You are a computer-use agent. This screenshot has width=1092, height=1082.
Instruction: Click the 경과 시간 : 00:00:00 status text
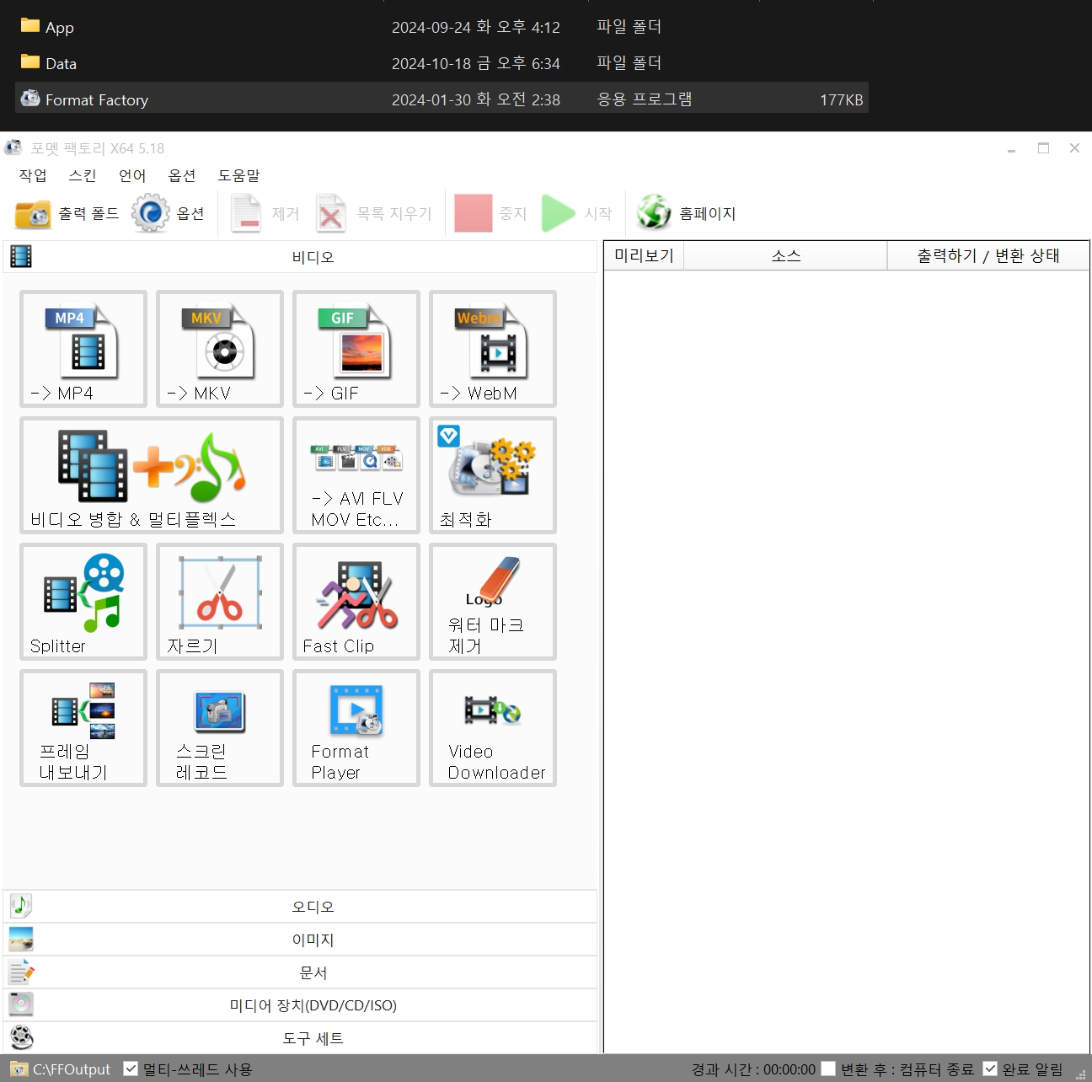coord(753,1069)
